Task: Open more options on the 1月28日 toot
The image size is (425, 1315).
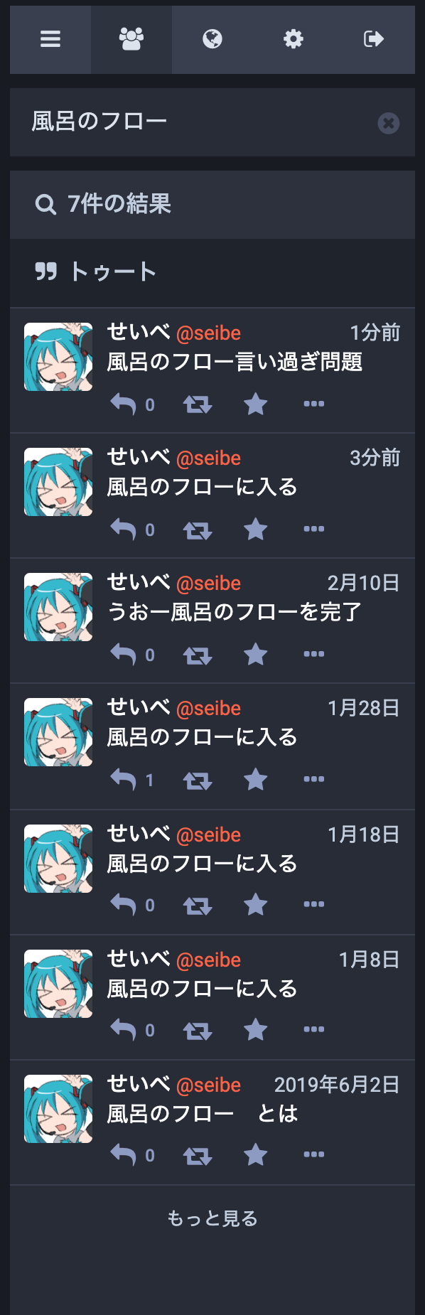Action: point(314,779)
